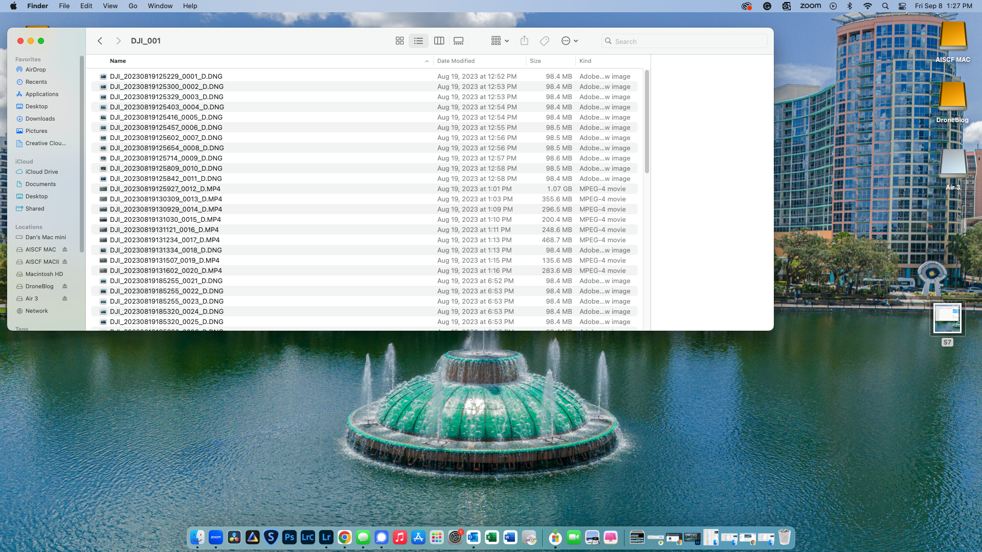982x552 pixels.
Task: Open Control Center in menu bar
Action: [902, 6]
